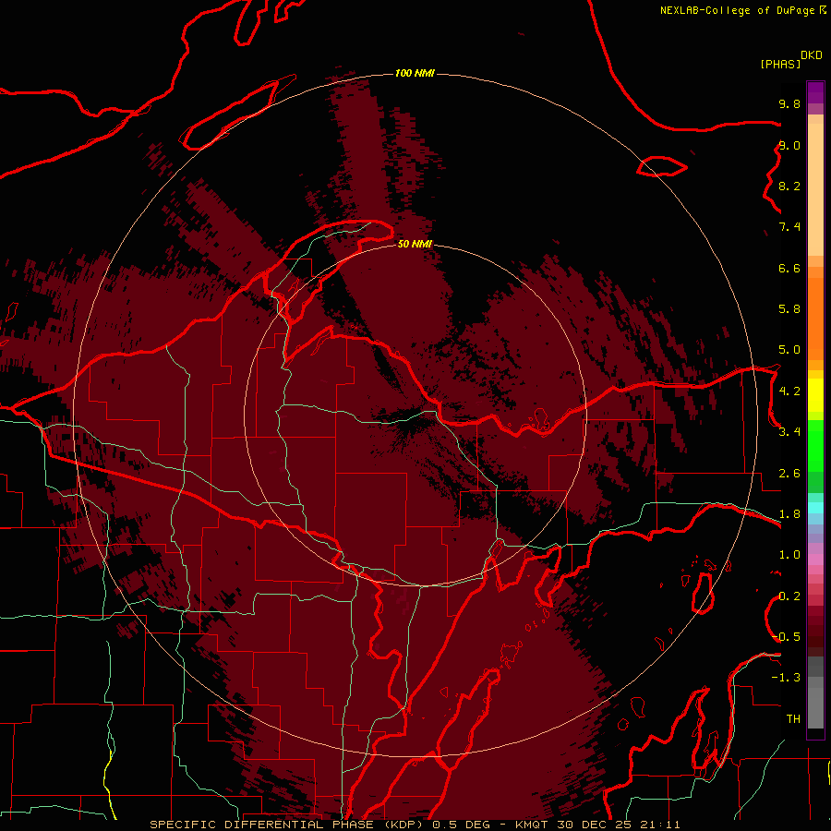This screenshot has width=831, height=831.
Task: Select the 8.2 value on color scale
Action: (x=789, y=186)
